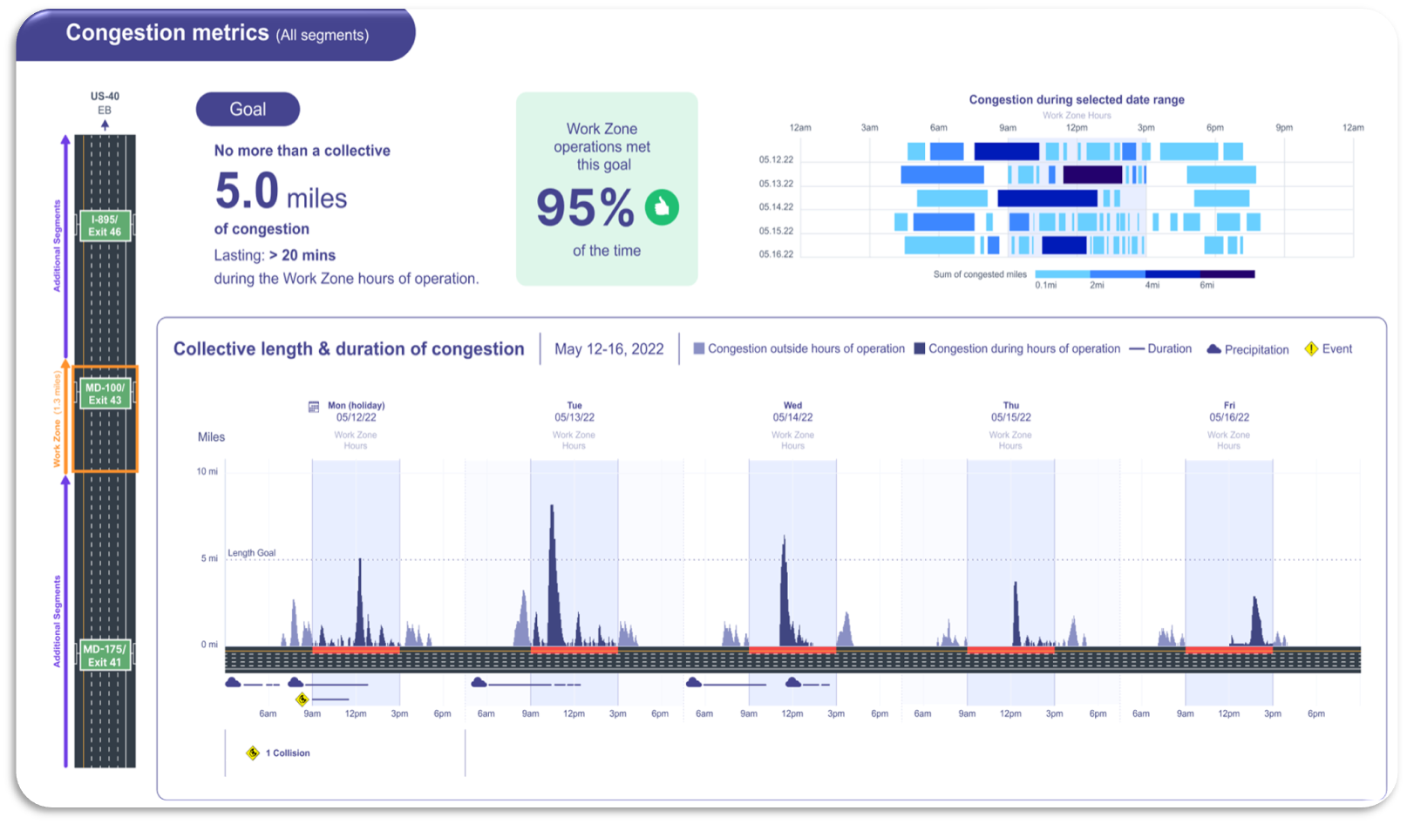Image resolution: width=1407 pixels, height=824 pixels.
Task: Select the MD-100 Exit 43 road sign
Action: click(x=105, y=394)
